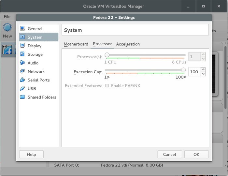This screenshot has height=176, width=228.
Task: Select Serial Ports label in list
Action: click(x=39, y=80)
